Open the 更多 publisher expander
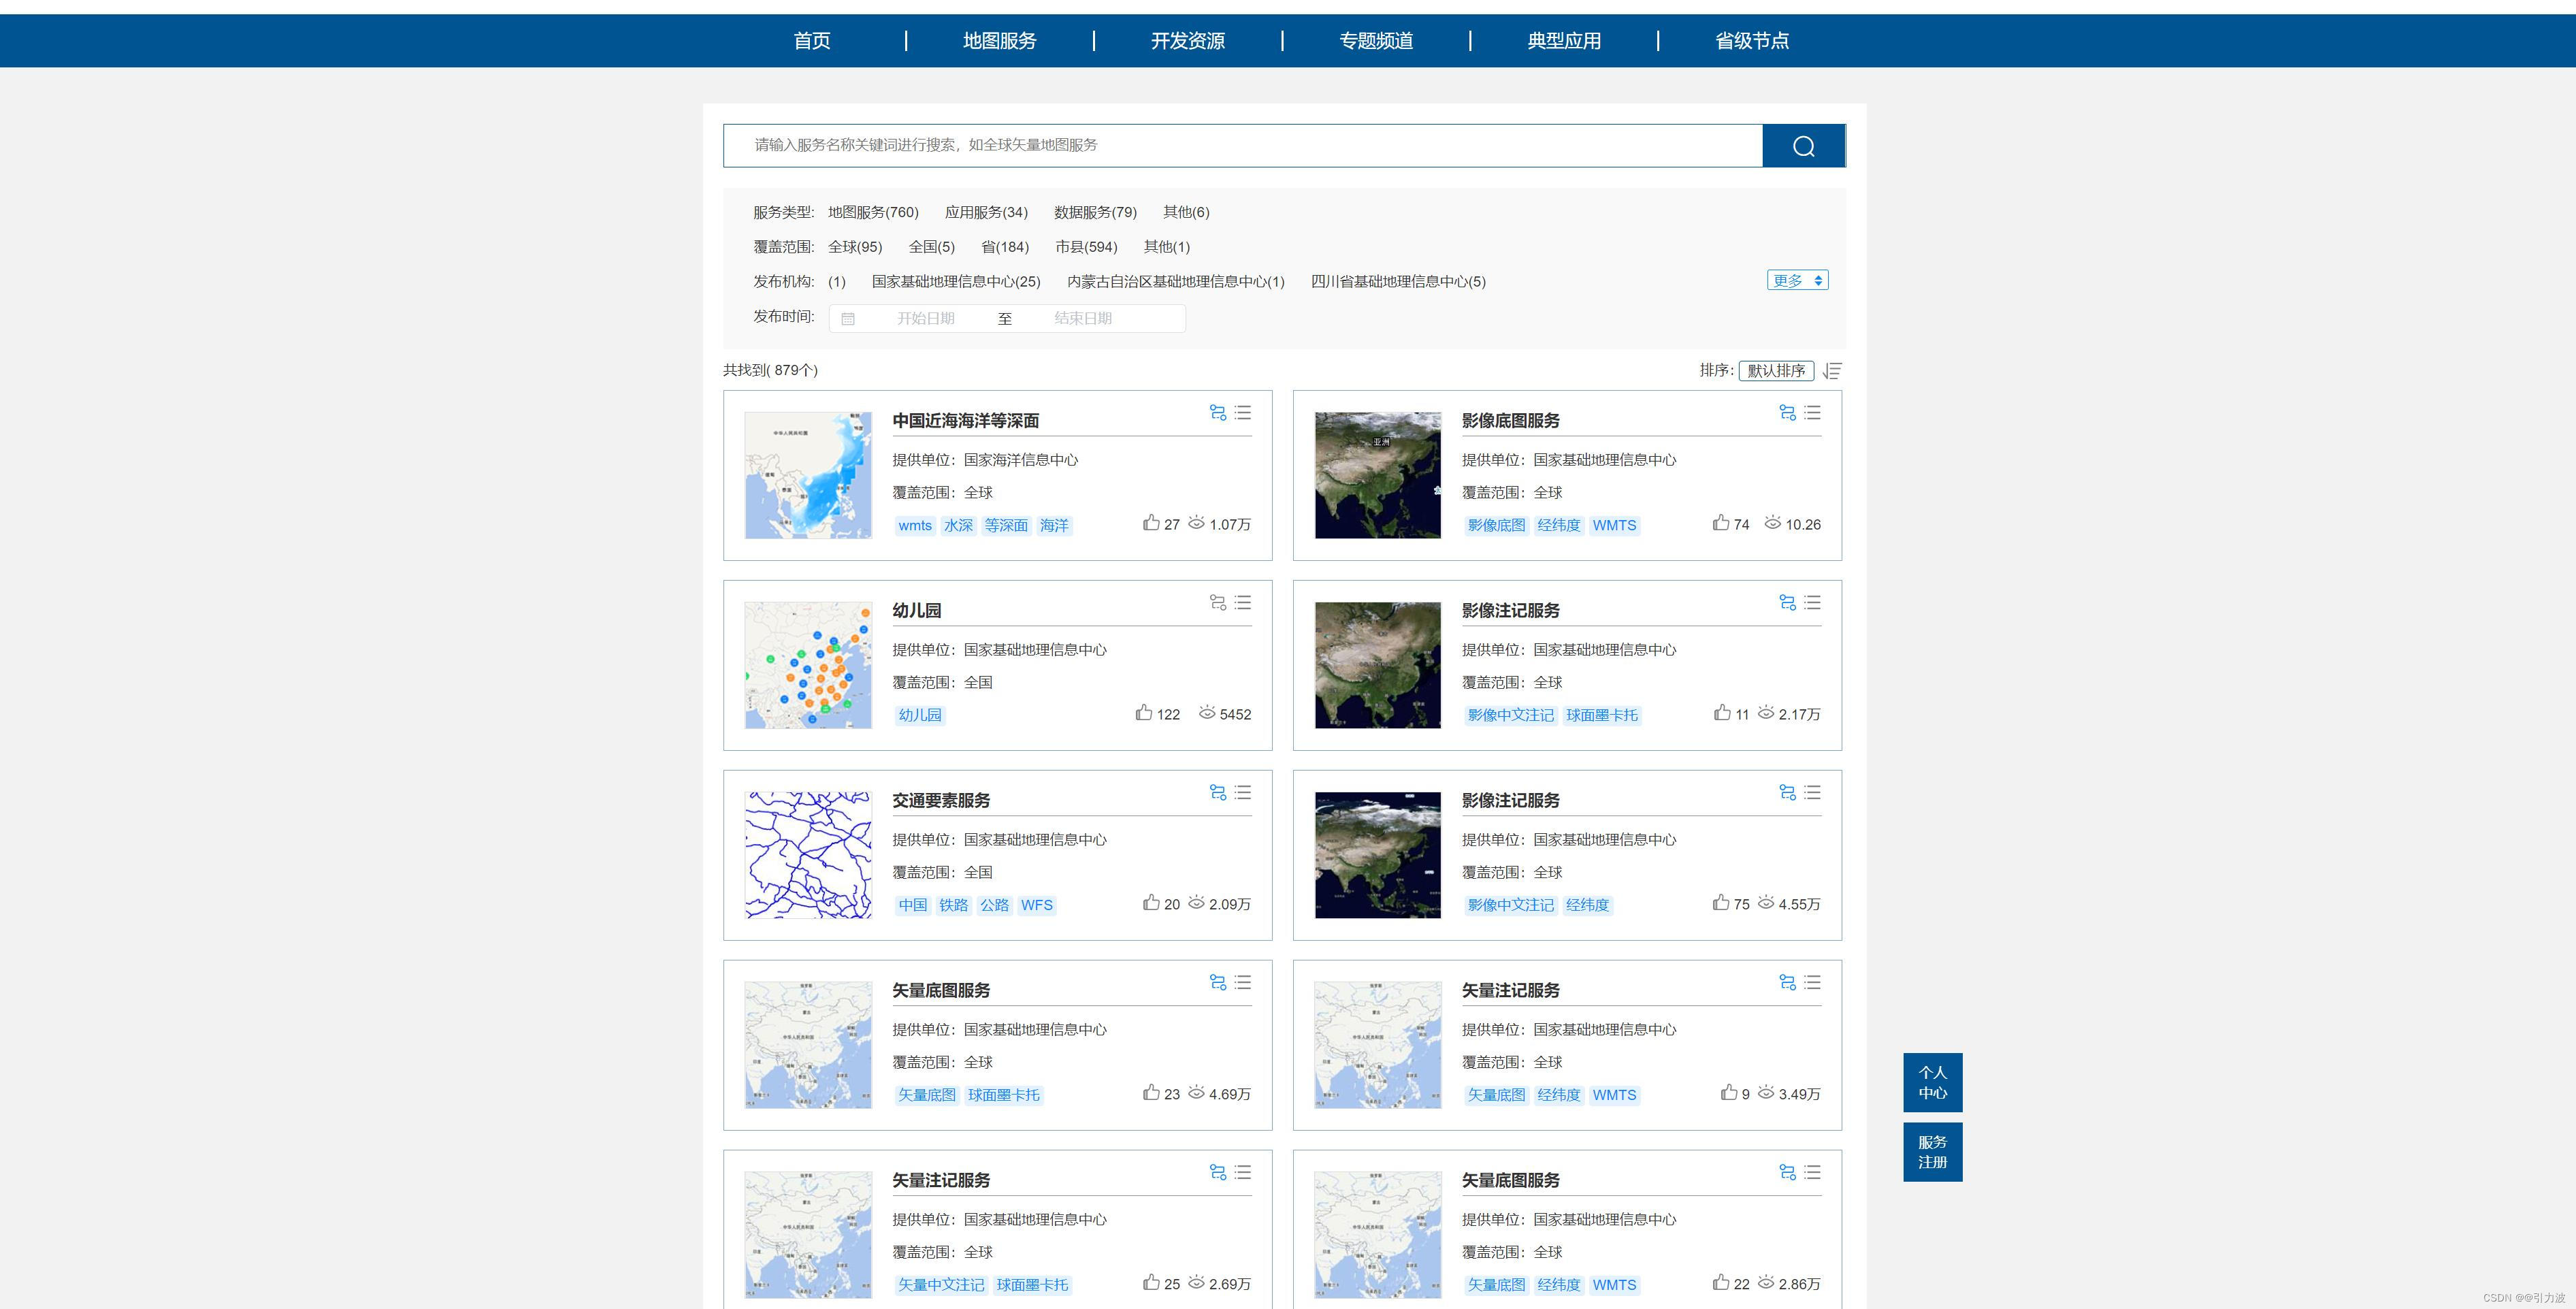 coord(1796,280)
